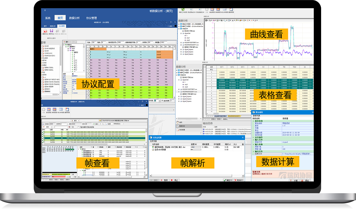Screen dimensions: 356x209
Task: Select the big-endian radio button
Action: click(x=72, y=177)
